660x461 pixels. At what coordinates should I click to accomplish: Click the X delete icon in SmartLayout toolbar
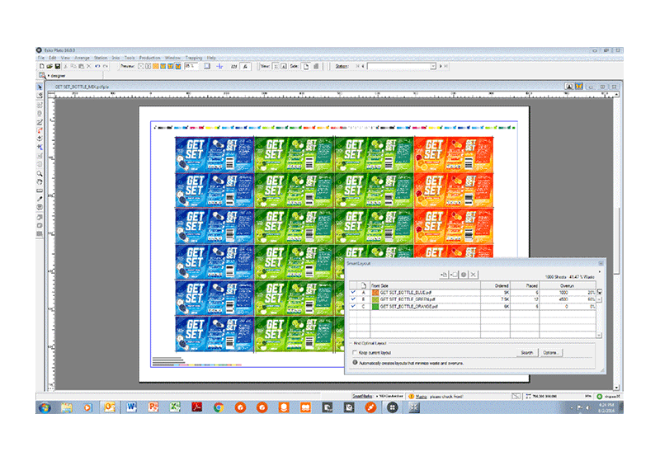point(474,275)
